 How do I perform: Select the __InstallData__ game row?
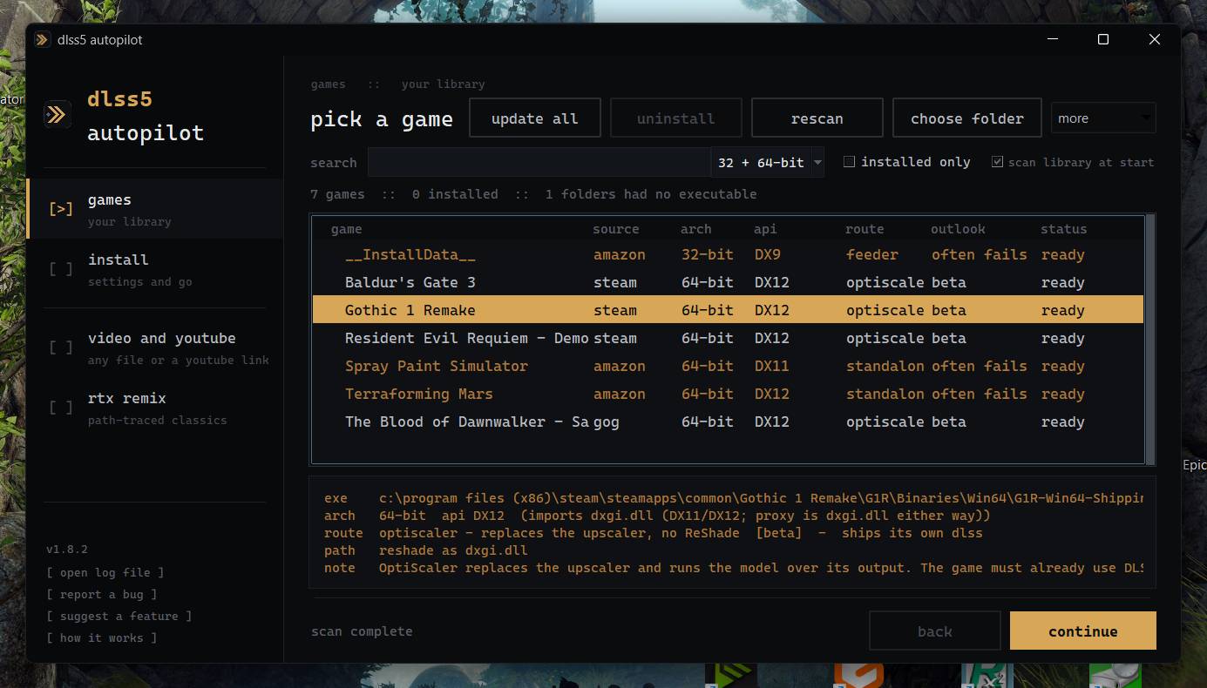728,254
